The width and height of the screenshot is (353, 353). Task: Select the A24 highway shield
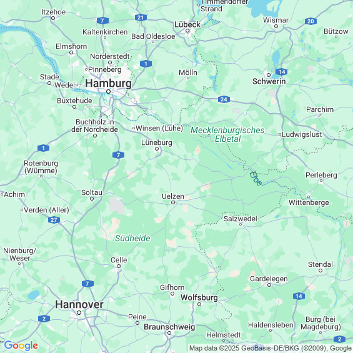click(x=224, y=99)
